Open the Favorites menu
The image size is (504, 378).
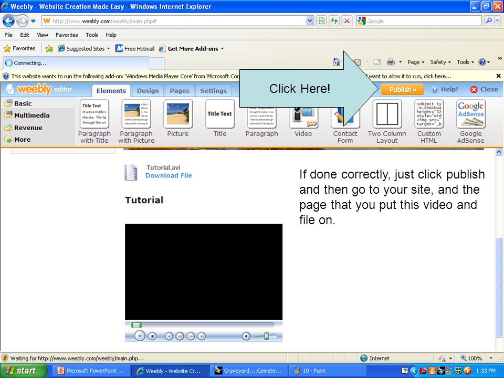coord(67,35)
